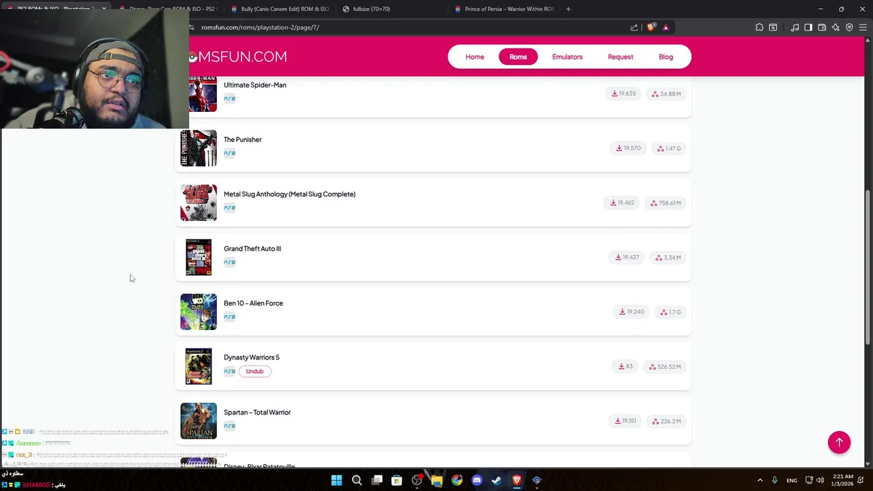Open the Brave Wallet icon

coord(822,27)
